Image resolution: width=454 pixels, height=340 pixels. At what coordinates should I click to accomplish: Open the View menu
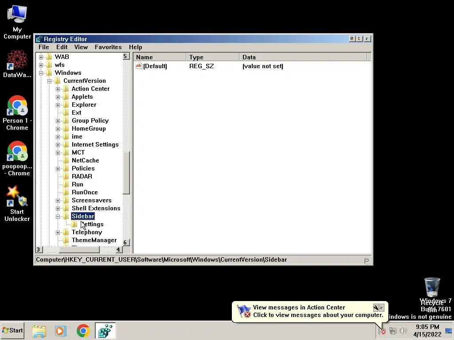81,47
